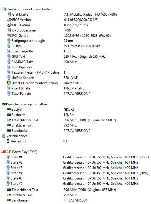Click the State #1 value marked (Boot)
The height and width of the screenshot is (204, 151).
click(106, 157)
